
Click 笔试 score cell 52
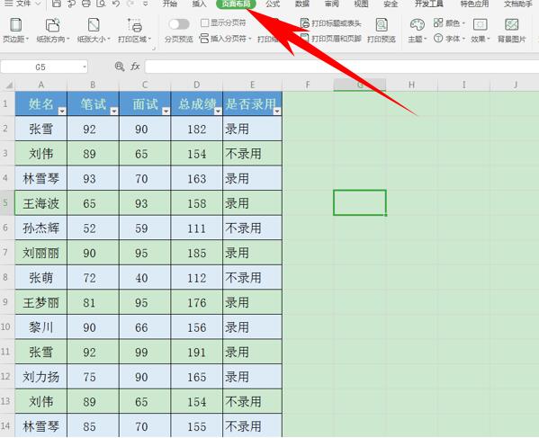pos(93,228)
